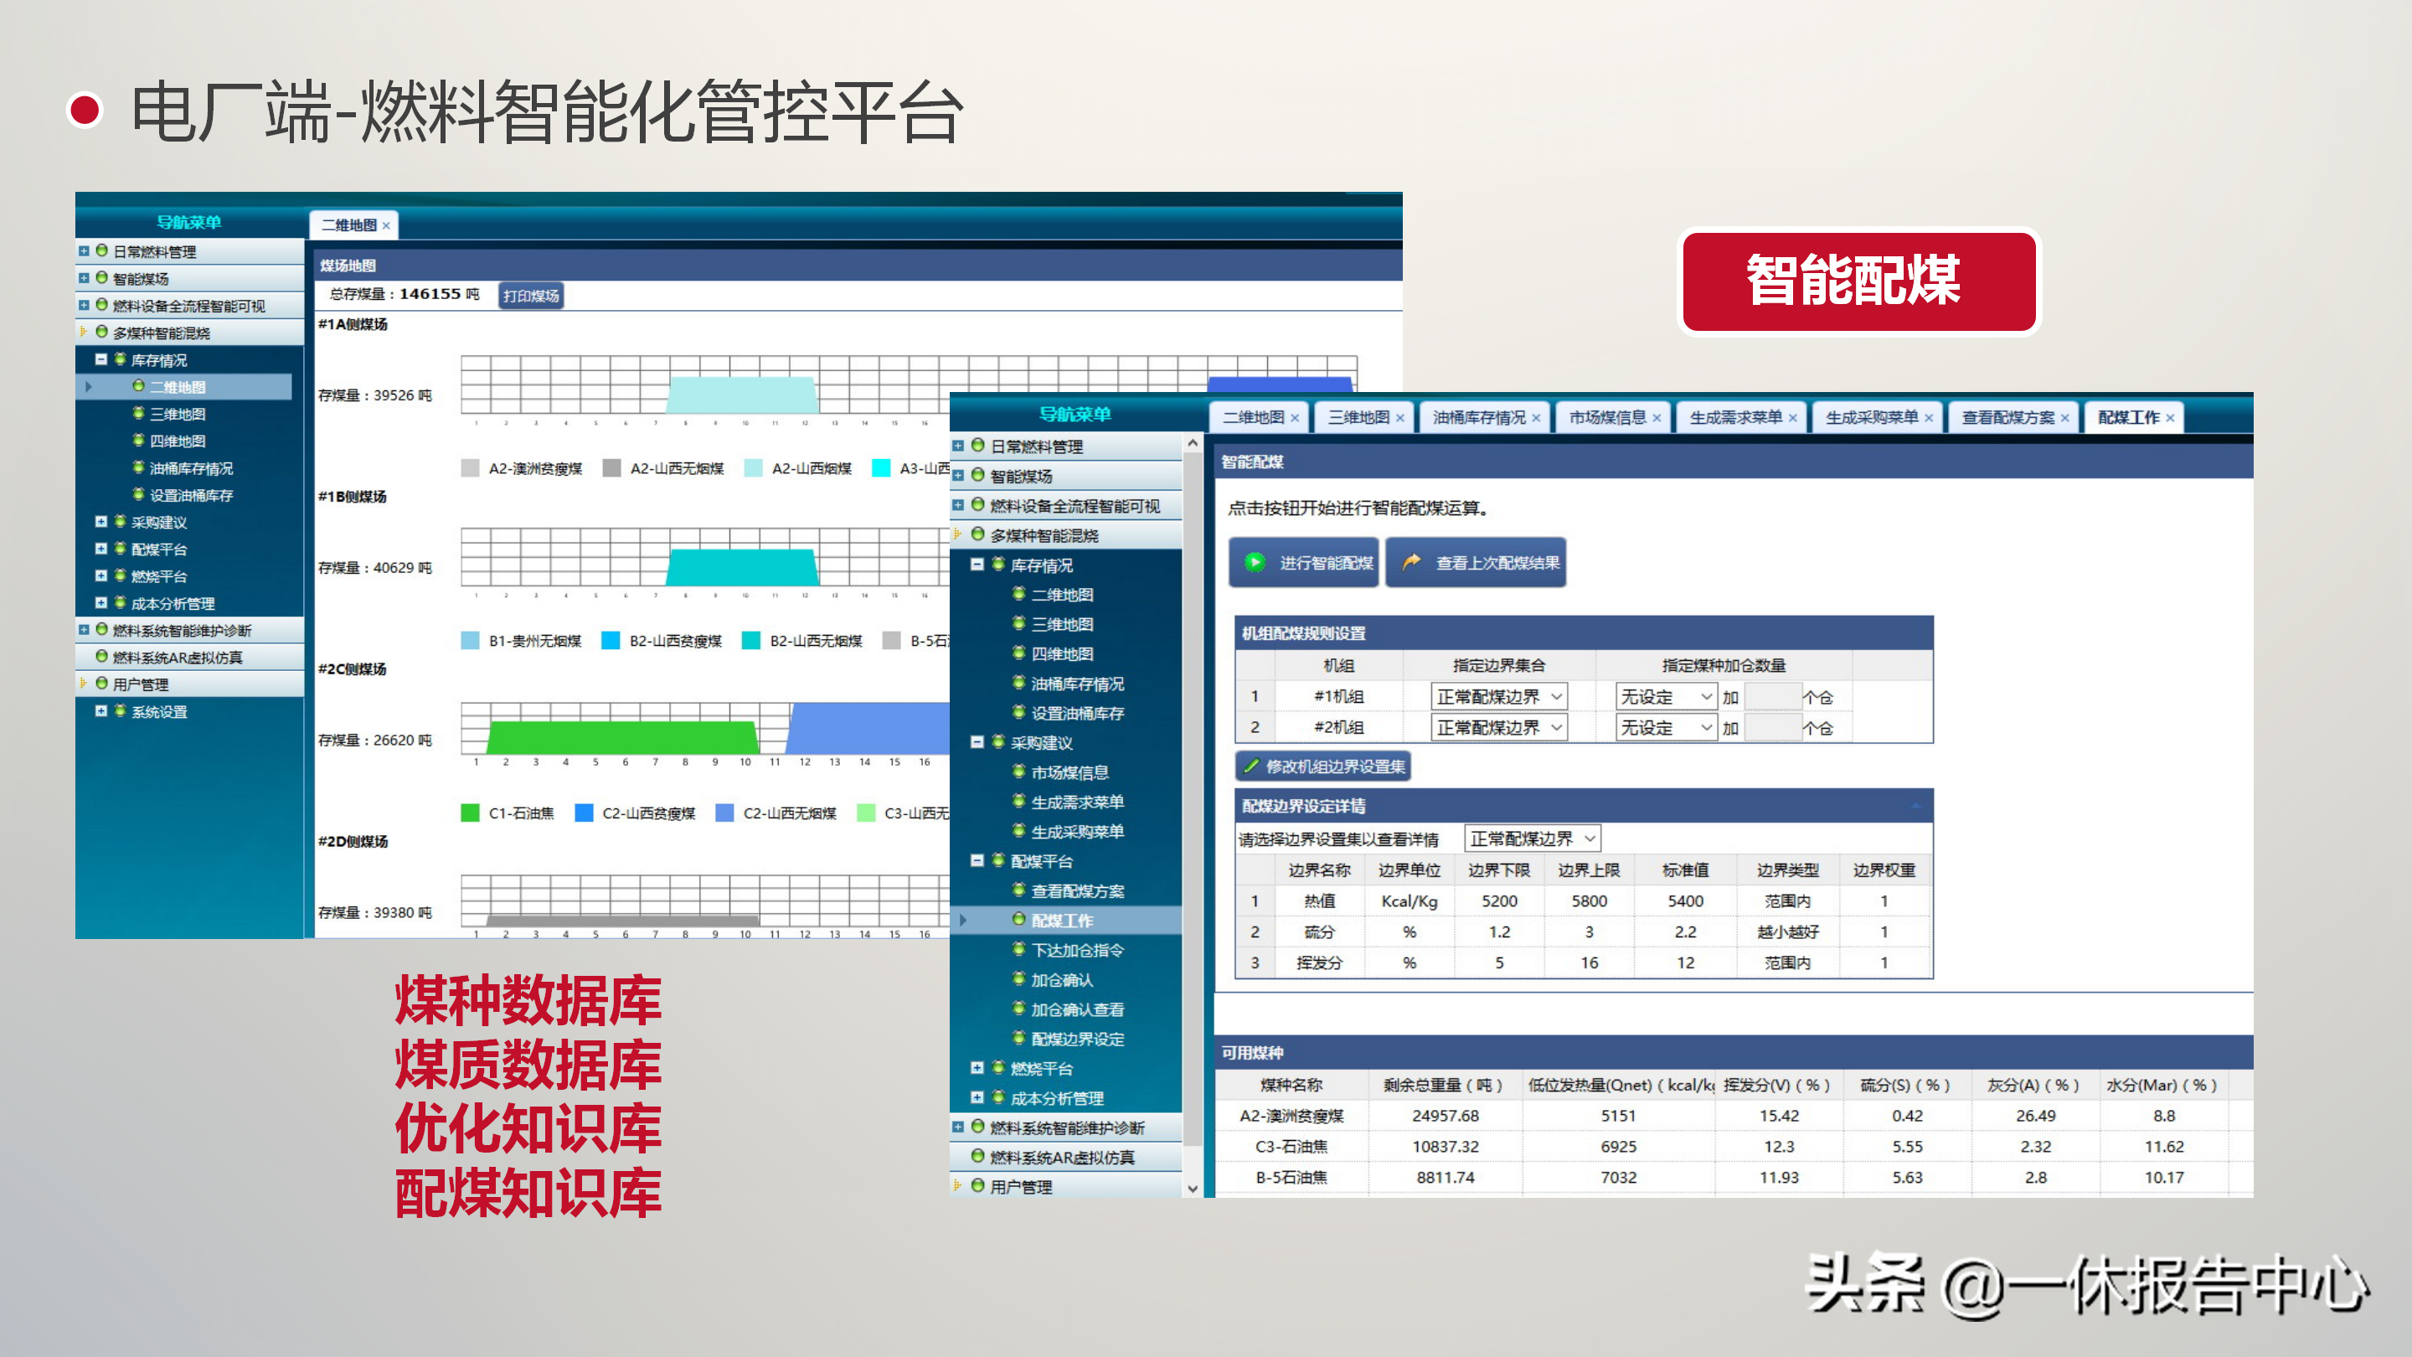Close the 配煤工作 tab with its x
This screenshot has height=1357, width=2412.
[2169, 419]
